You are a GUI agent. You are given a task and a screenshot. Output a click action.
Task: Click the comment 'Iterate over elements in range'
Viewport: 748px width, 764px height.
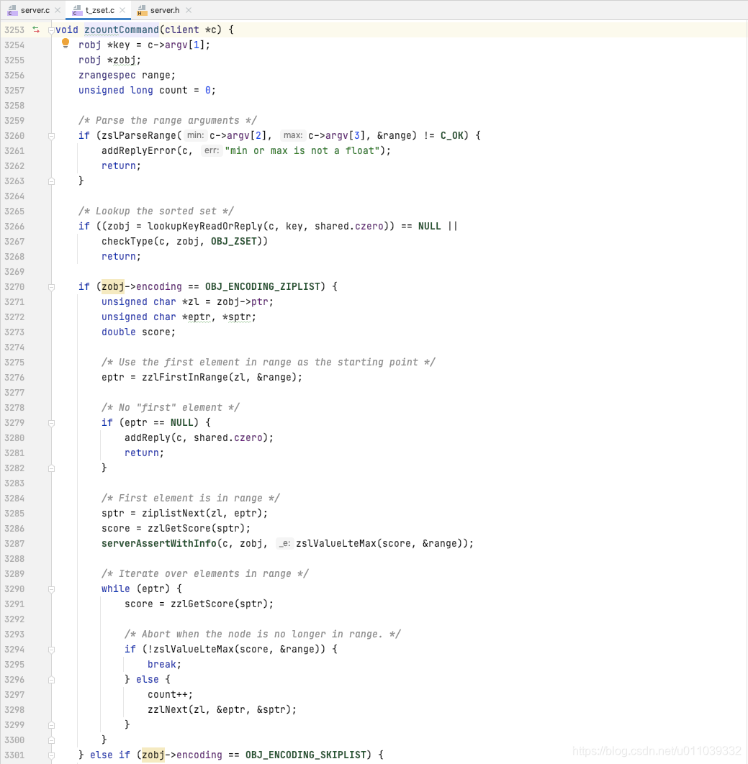tap(204, 573)
